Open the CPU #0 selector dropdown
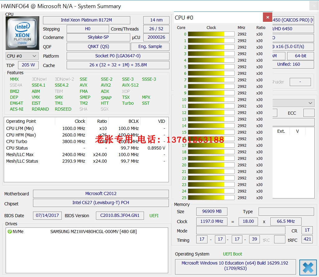Viewport: 319px width, 277px height. pos(22,56)
